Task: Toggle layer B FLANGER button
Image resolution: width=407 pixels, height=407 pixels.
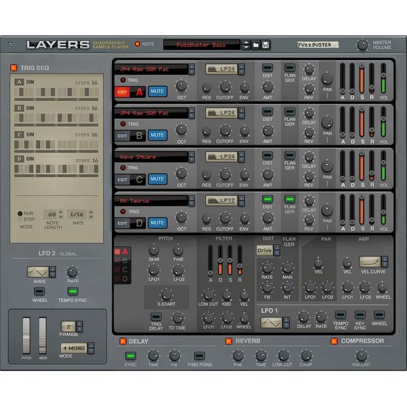Action: 290,112
